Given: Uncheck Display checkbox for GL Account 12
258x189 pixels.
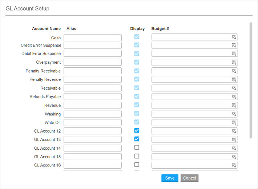Looking at the screenshot, I should click(137, 130).
